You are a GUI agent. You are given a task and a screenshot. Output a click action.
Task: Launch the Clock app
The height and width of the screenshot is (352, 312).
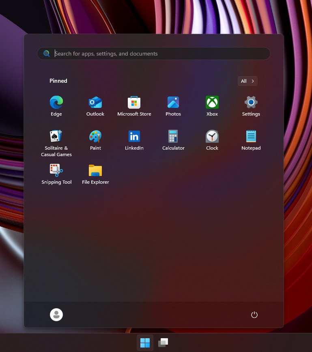212,140
